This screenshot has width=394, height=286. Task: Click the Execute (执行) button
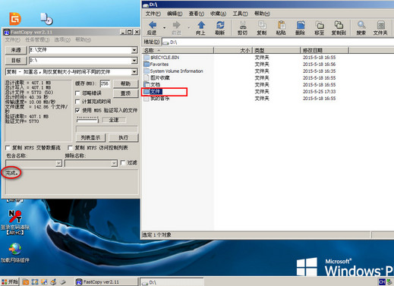124,137
